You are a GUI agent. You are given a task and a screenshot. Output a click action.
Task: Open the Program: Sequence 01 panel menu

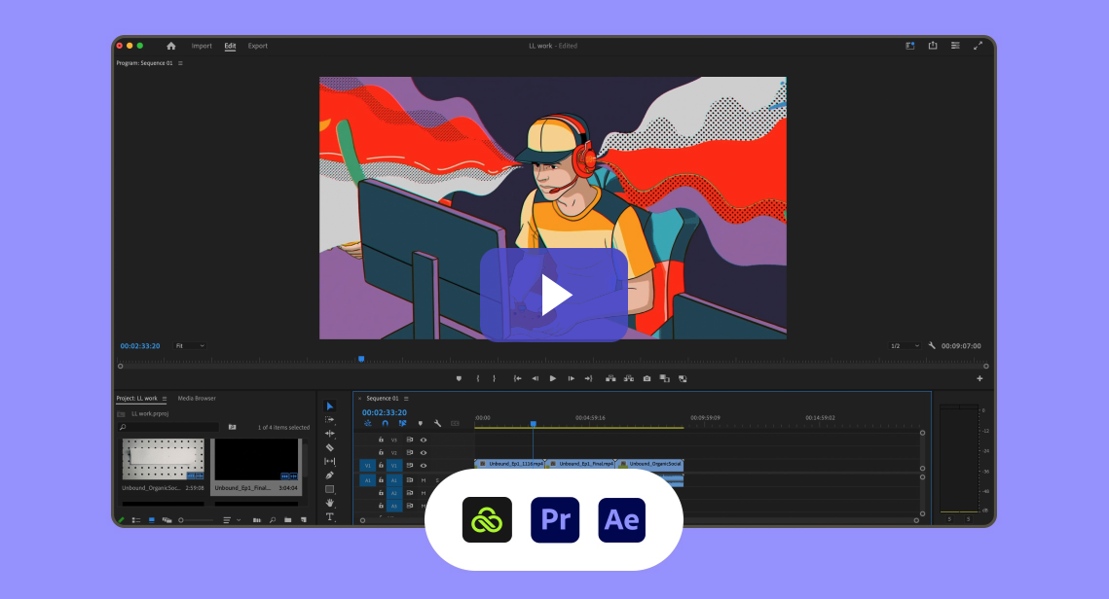pyautogui.click(x=180, y=63)
